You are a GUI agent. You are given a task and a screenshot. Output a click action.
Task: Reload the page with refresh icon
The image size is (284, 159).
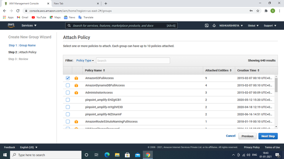click(x=18, y=11)
